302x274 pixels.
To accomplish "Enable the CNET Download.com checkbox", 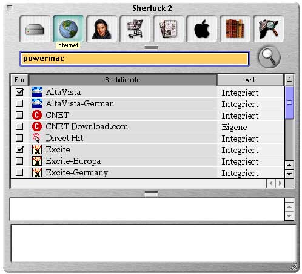I will pos(19,126).
